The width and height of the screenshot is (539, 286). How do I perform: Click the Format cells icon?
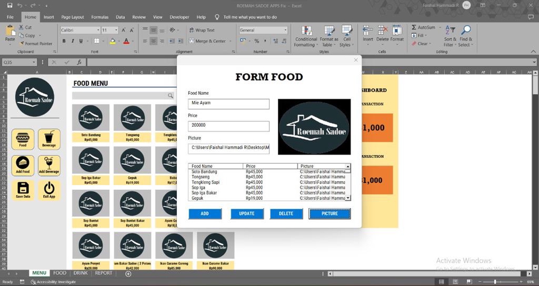click(x=397, y=30)
